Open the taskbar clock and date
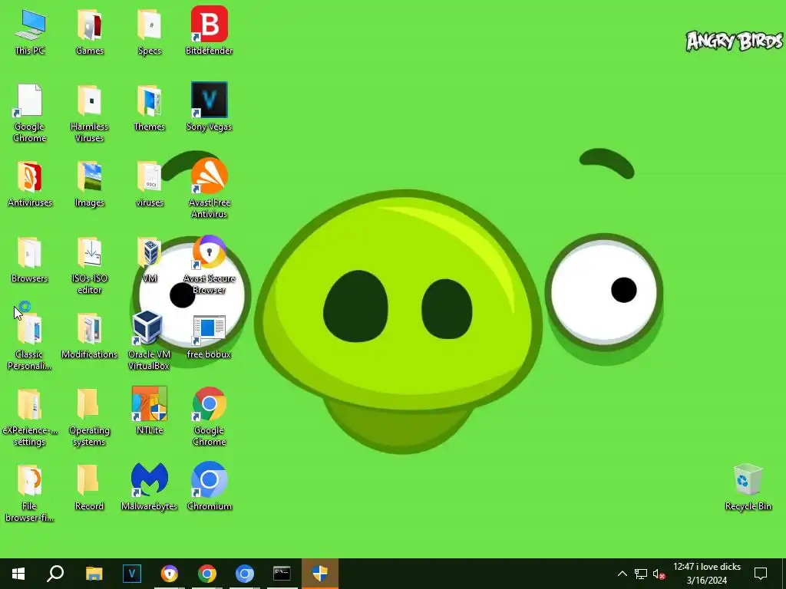The width and height of the screenshot is (786, 589). pyautogui.click(x=707, y=574)
